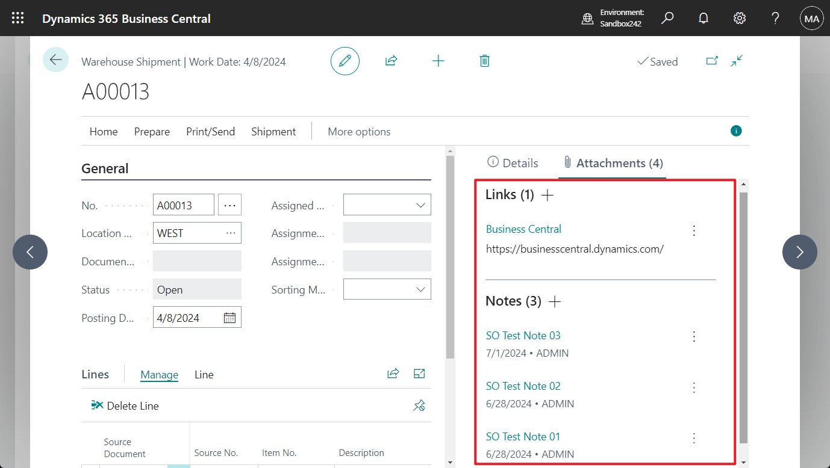Screen dimensions: 830x468
Task: Click the Item No. column header
Action: [x=279, y=453]
